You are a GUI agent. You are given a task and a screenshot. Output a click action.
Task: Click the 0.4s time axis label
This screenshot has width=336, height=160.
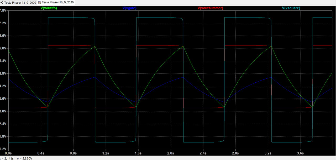pos(41,153)
